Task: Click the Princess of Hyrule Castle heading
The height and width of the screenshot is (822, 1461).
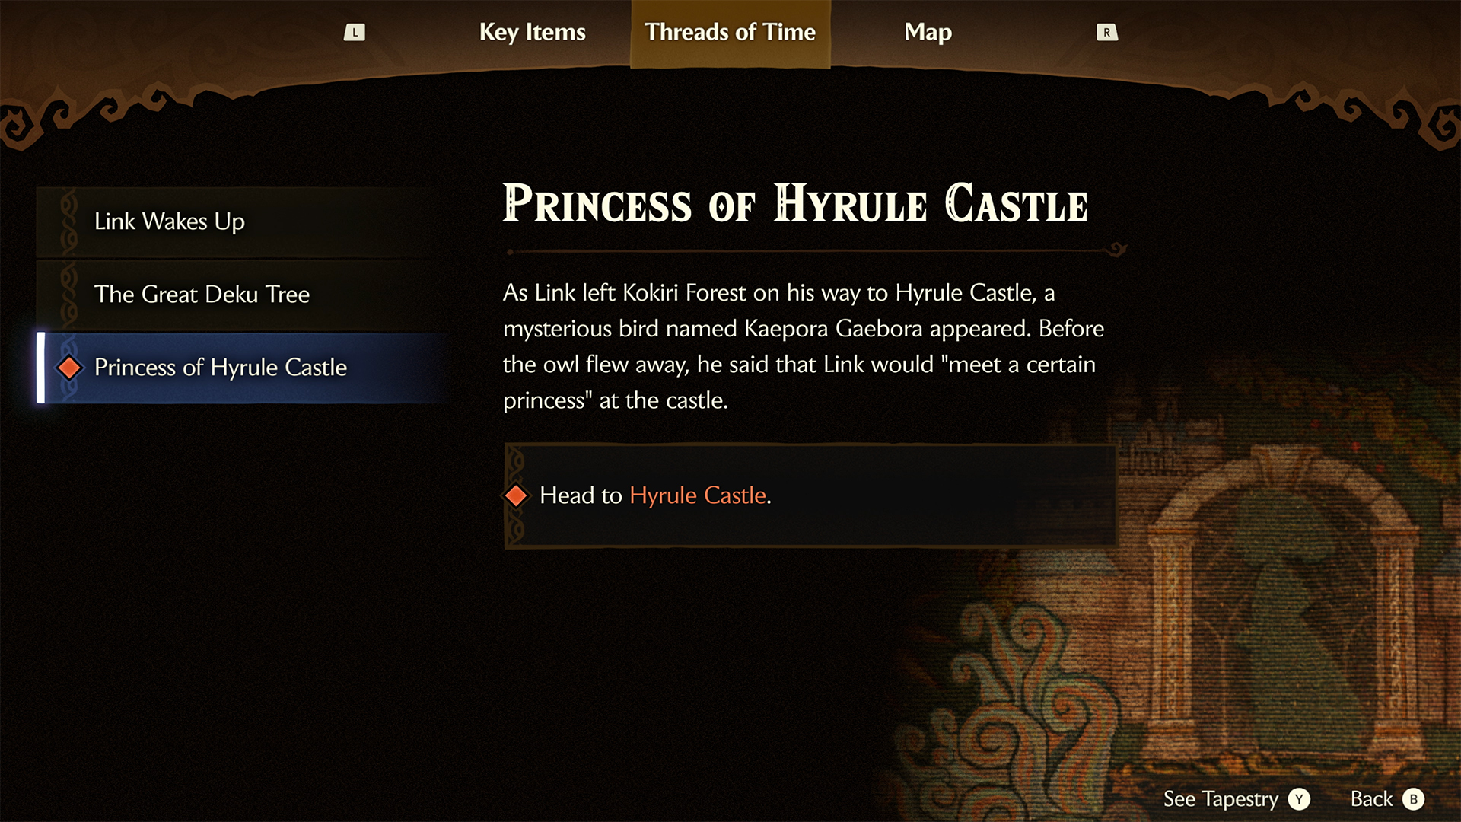Action: pyautogui.click(x=795, y=204)
